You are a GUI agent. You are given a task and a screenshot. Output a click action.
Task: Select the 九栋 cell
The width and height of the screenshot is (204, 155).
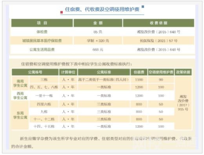pos(44,112)
